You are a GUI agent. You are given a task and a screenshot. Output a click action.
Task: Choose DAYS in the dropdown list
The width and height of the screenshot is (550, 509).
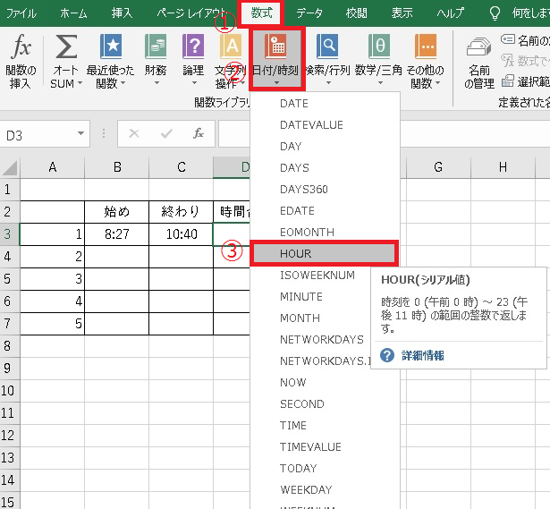326,167
